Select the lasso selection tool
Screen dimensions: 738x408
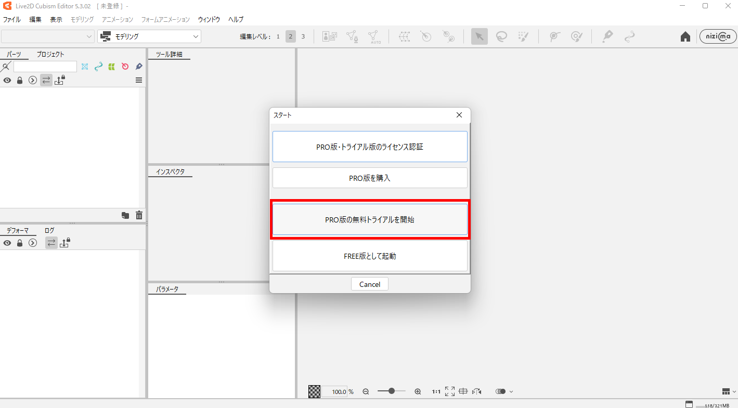pyautogui.click(x=501, y=36)
